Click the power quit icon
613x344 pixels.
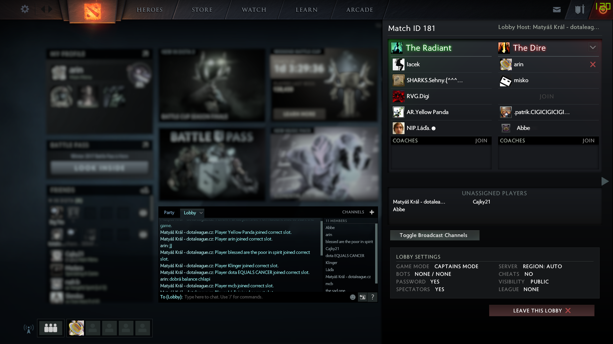pyautogui.click(x=603, y=10)
